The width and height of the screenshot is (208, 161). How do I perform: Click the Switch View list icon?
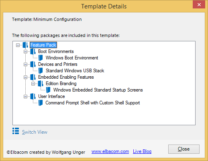[16, 131]
